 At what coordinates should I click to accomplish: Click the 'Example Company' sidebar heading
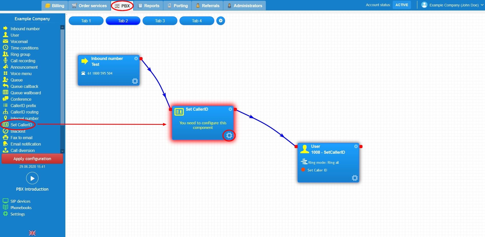click(32, 19)
